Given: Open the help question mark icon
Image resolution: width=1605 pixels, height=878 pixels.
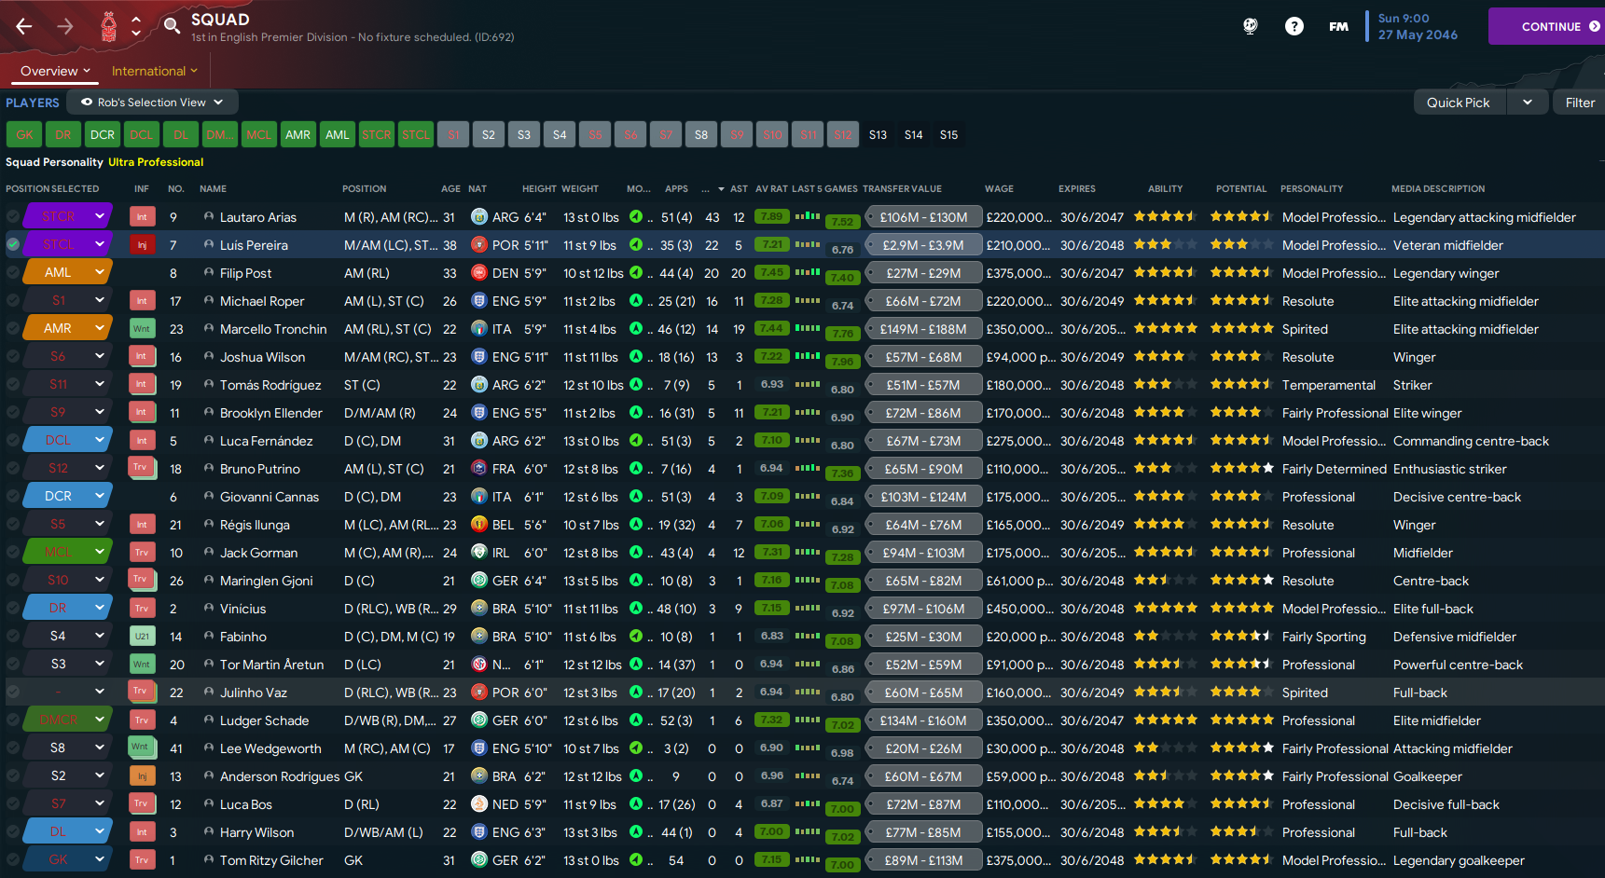Looking at the screenshot, I should (x=1294, y=26).
